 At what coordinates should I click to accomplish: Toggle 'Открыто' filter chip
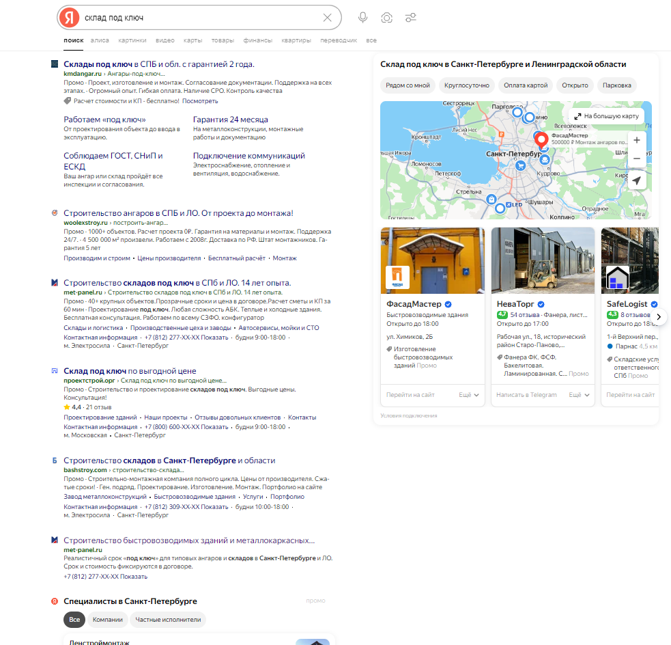pyautogui.click(x=575, y=85)
